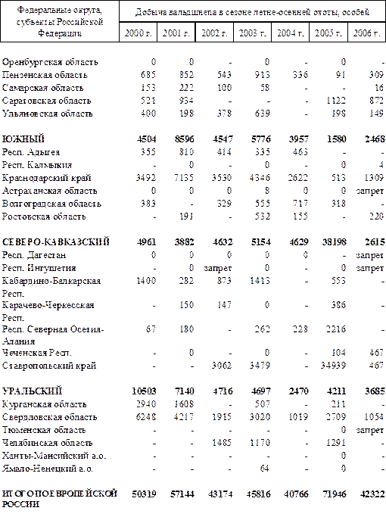The width and height of the screenshot is (386, 514).
Task: Click the '2005 г.' column header
Action: (x=328, y=33)
